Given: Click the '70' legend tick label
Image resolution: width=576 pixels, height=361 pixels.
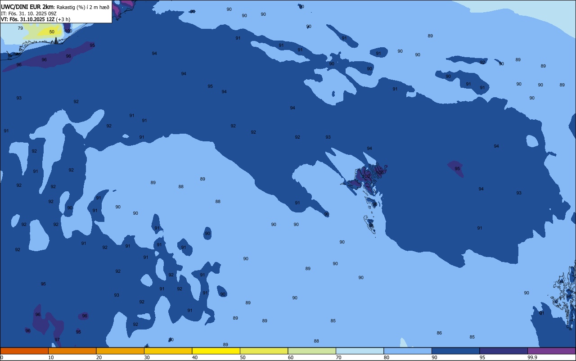Looking at the screenshot, I should [338, 357].
